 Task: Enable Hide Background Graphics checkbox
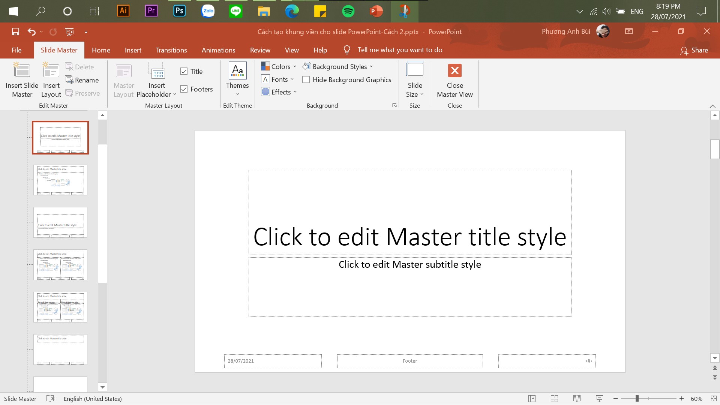(306, 79)
